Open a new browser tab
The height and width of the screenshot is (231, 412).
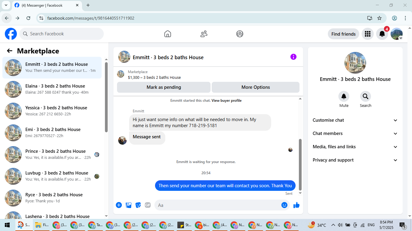pyautogui.click(x=88, y=5)
